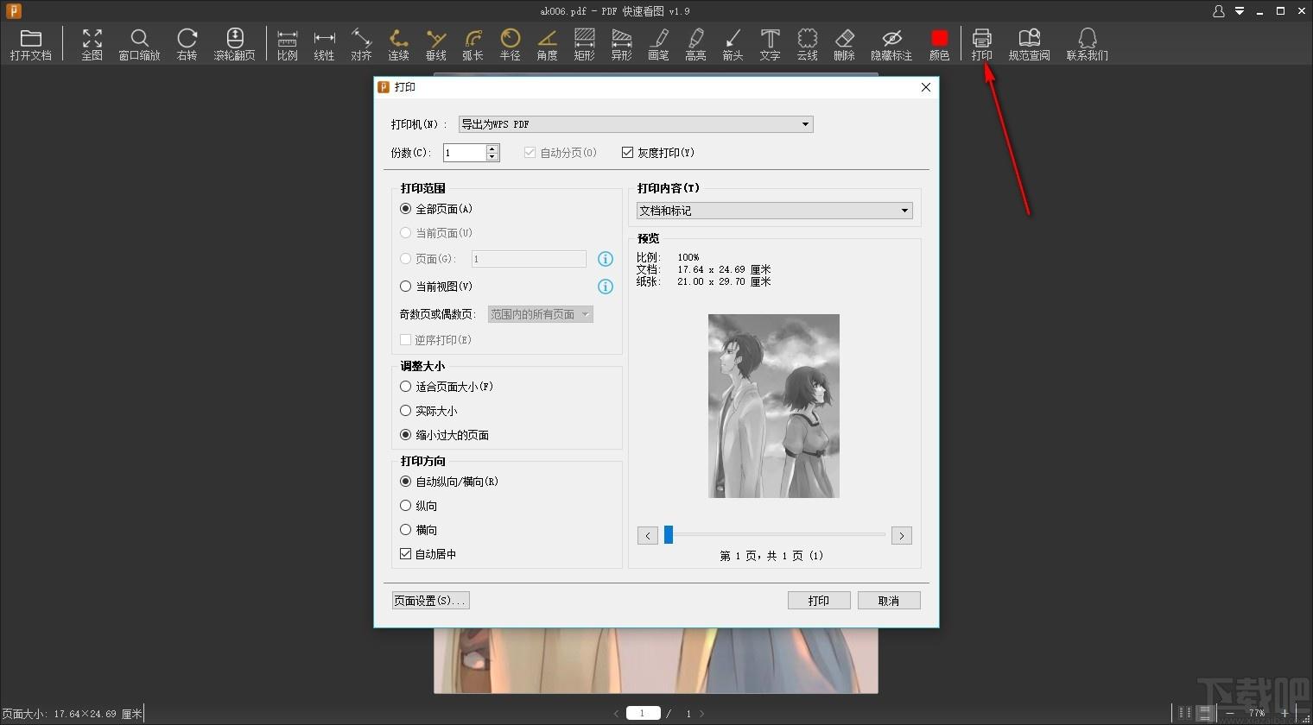The width and height of the screenshot is (1313, 725).
Task: Choose the 比例 scale tool
Action: [288, 44]
